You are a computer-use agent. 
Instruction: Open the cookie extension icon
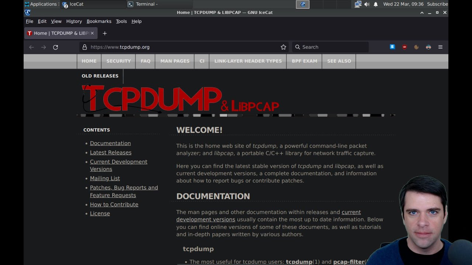pos(416,47)
